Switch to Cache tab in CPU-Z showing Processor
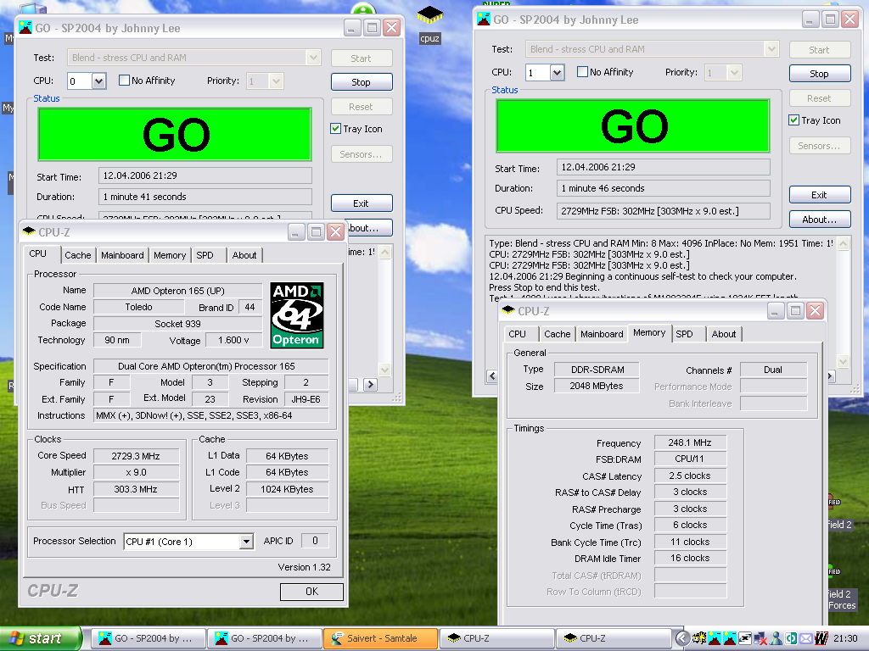The height and width of the screenshot is (651, 869). [x=77, y=255]
